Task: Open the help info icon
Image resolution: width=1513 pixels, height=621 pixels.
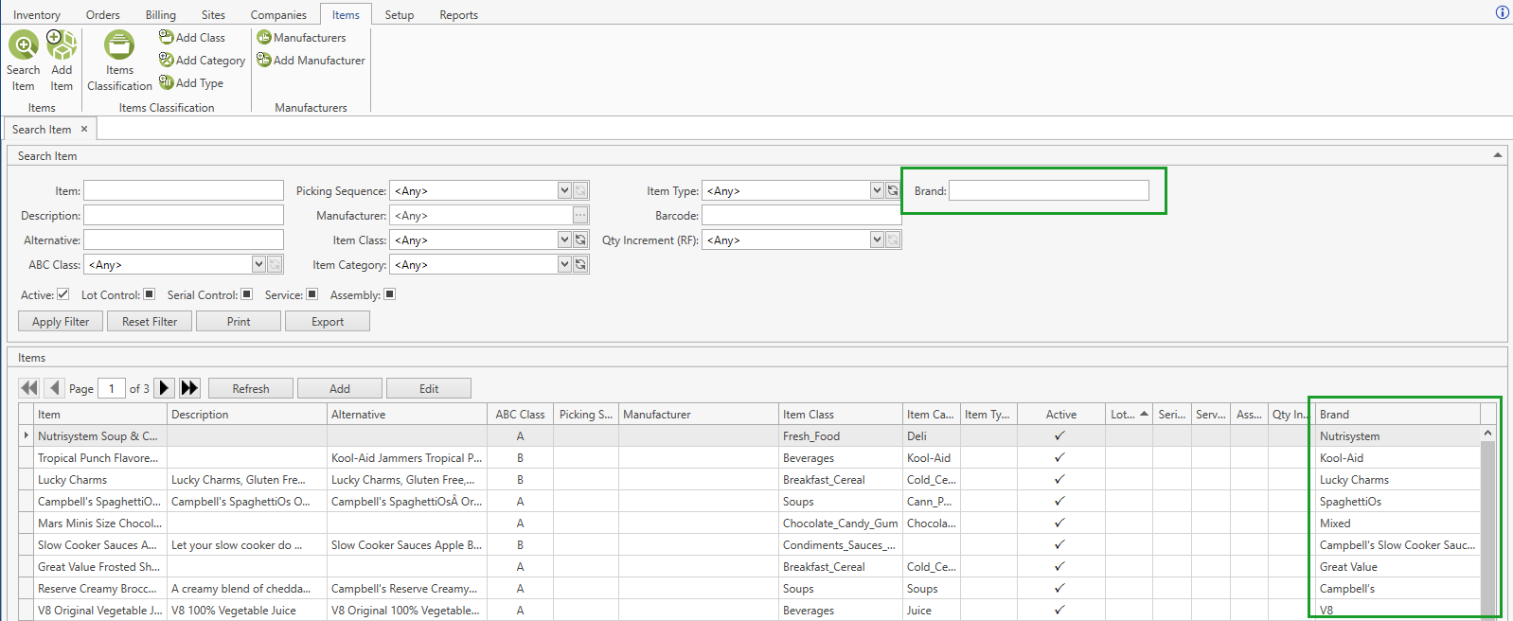Action: point(1502,12)
